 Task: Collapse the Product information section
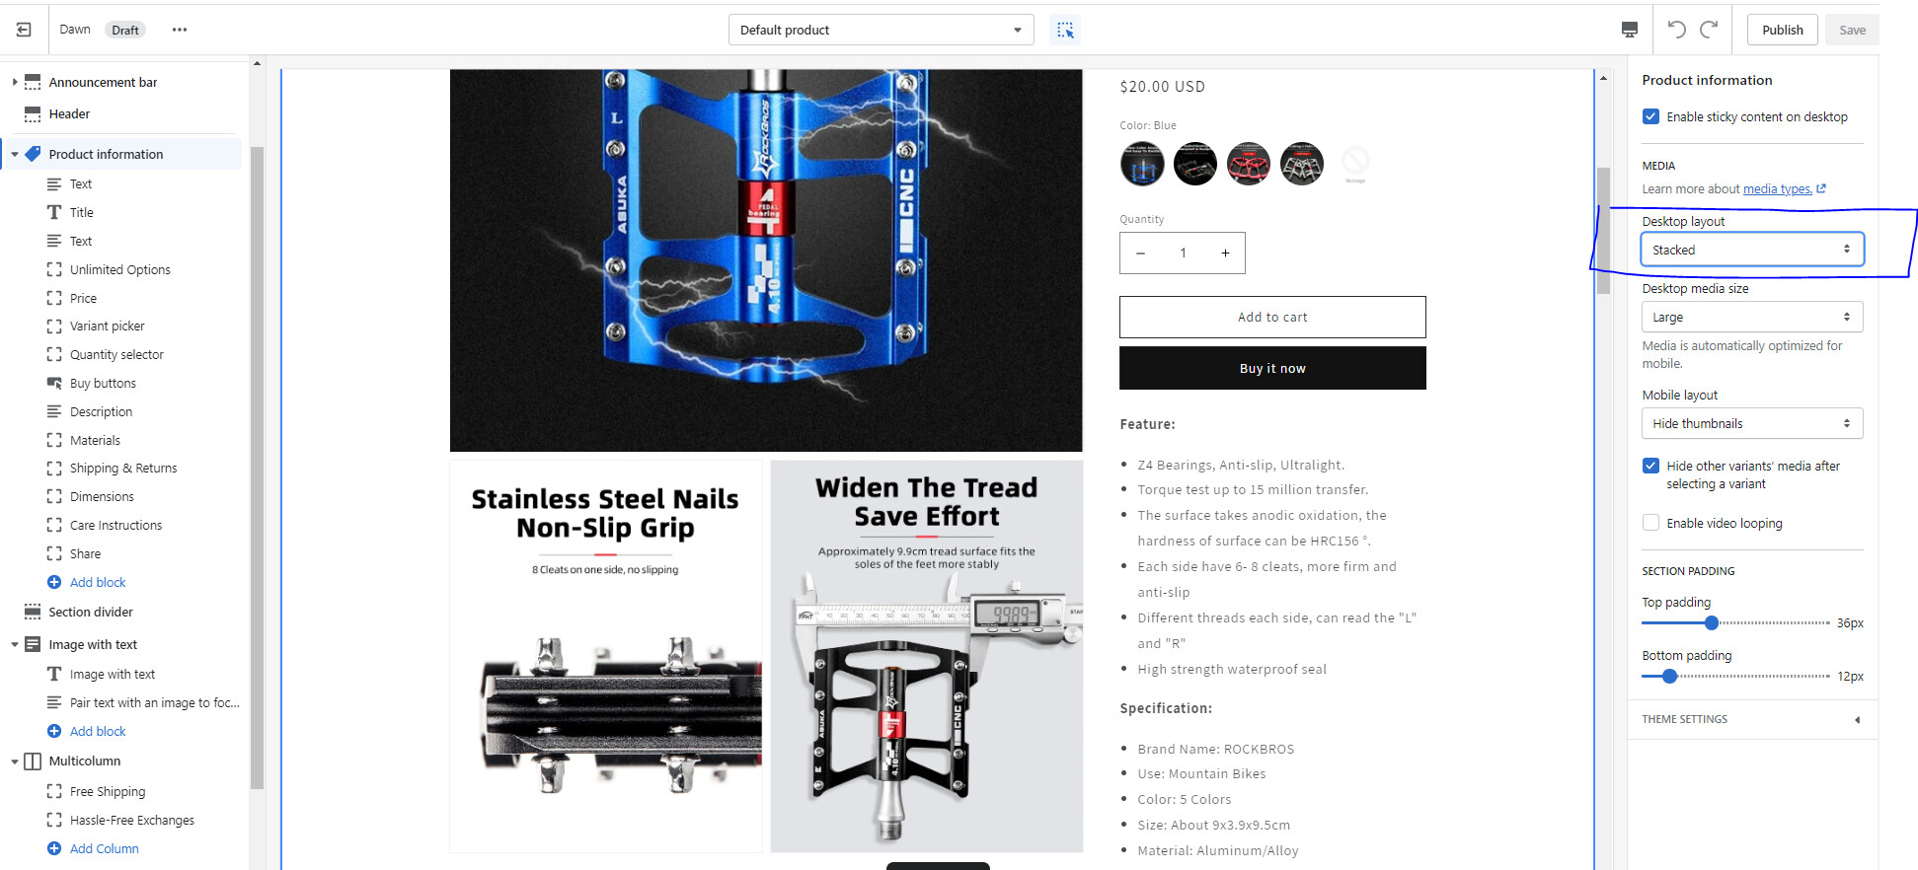[15, 154]
